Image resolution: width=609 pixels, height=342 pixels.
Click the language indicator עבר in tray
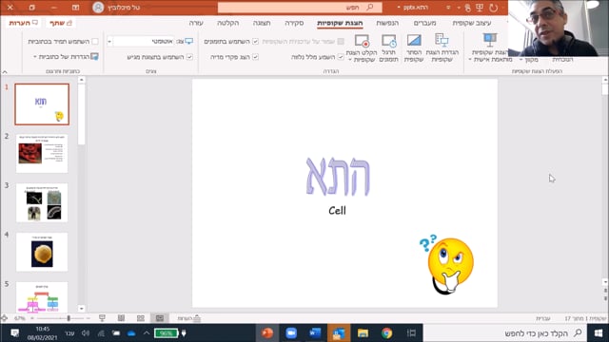point(69,333)
